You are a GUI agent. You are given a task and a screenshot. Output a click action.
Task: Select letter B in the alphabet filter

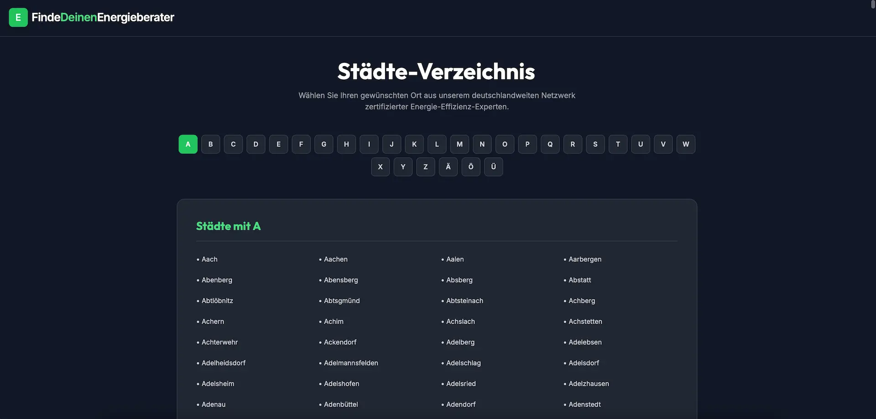pyautogui.click(x=210, y=144)
